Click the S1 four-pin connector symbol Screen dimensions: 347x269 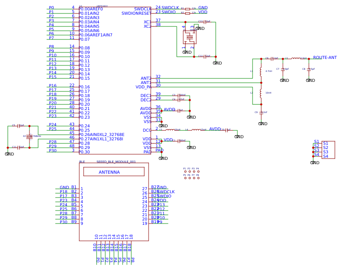point(328,149)
